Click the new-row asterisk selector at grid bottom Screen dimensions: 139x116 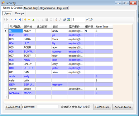click(x=6, y=97)
